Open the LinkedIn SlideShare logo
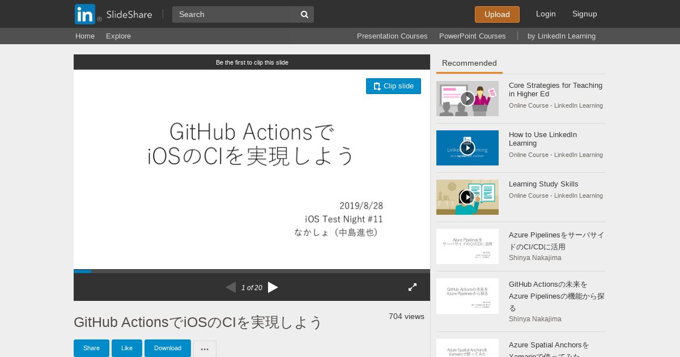The image size is (680, 357). (113, 14)
